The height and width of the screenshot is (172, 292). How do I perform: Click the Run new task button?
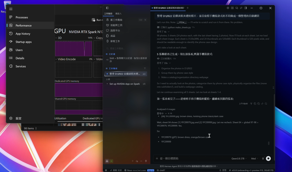97,20
